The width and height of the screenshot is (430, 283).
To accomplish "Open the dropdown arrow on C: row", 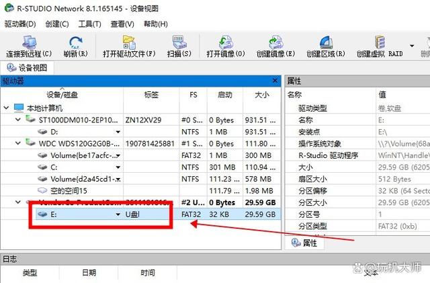I will [x=118, y=167].
